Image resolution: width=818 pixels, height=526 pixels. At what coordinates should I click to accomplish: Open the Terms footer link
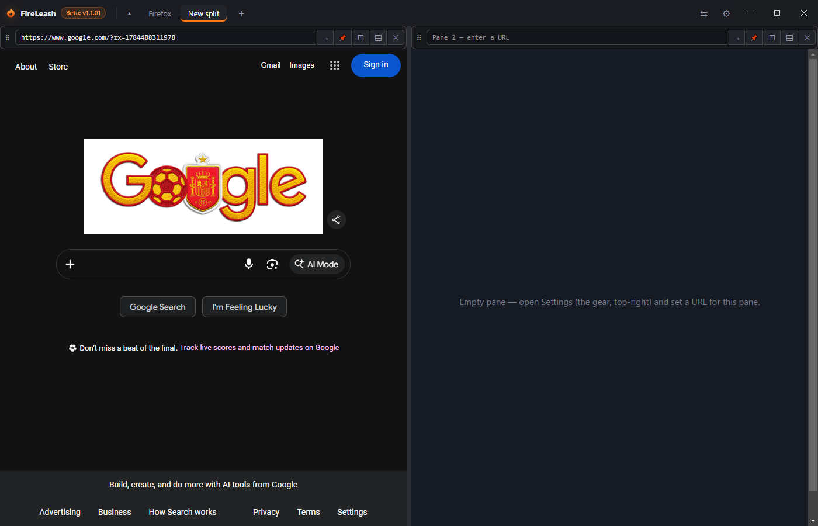pyautogui.click(x=309, y=512)
